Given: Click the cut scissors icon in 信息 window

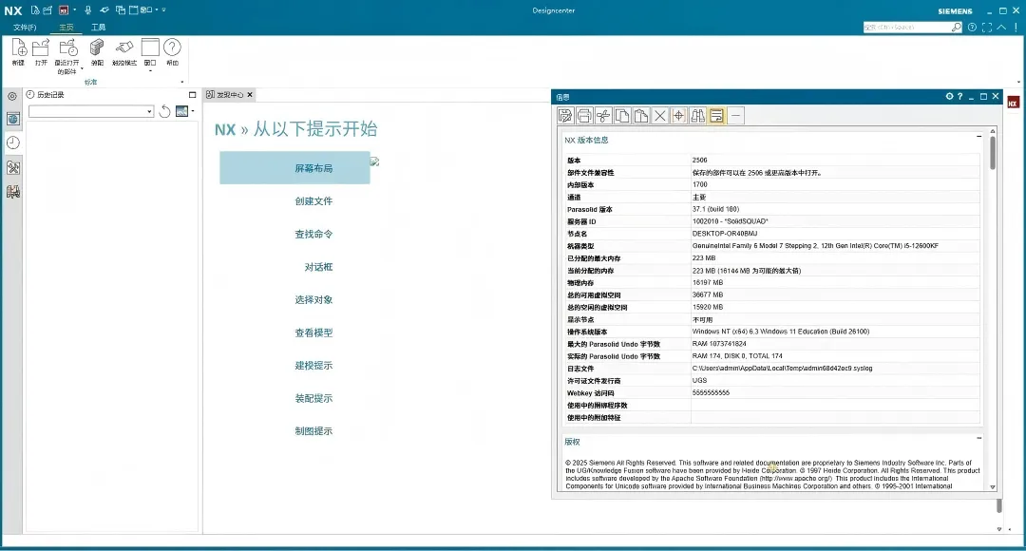Looking at the screenshot, I should (x=603, y=116).
